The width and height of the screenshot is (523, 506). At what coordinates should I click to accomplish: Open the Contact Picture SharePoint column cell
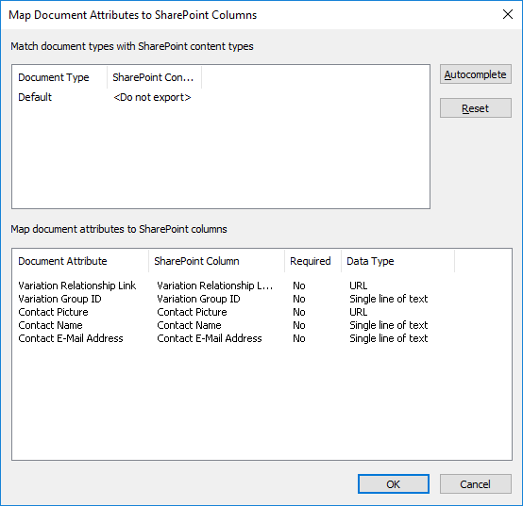click(x=193, y=312)
